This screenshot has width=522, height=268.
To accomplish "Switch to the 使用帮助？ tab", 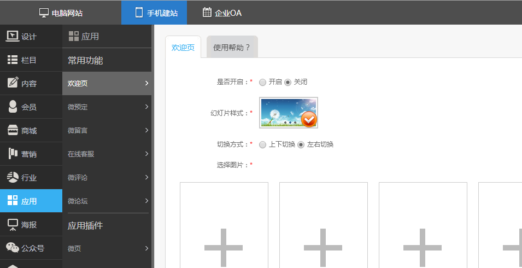I will [x=232, y=48].
